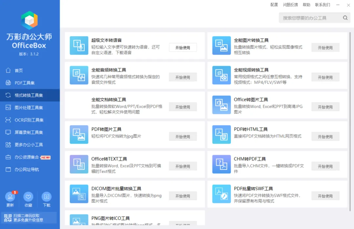Click the 下载 download icon
The height and width of the screenshot is (229, 354).
[x=47, y=197]
